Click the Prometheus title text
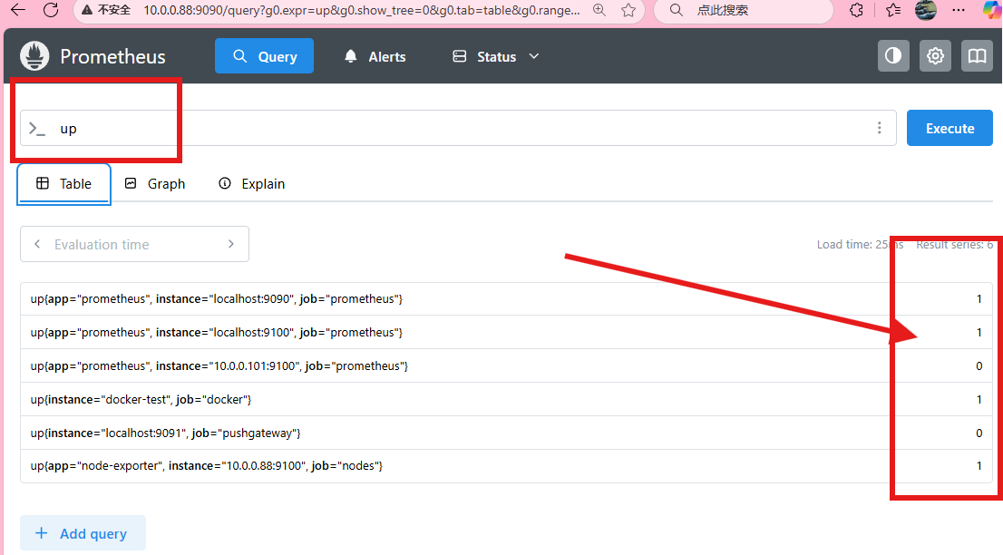1003x555 pixels. 112,56
